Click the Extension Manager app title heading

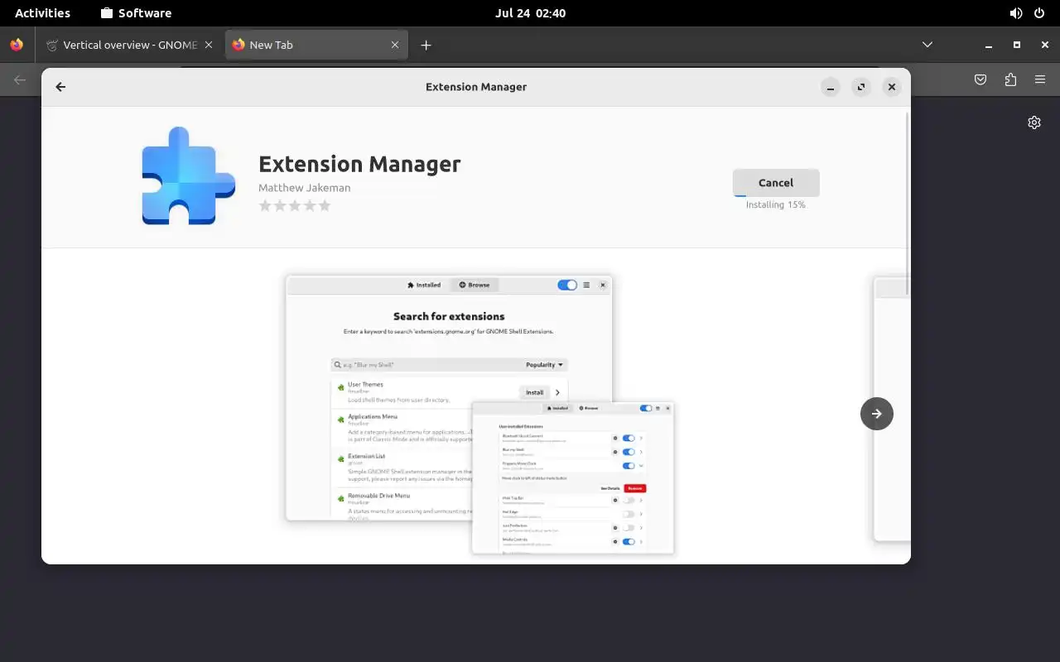[359, 164]
